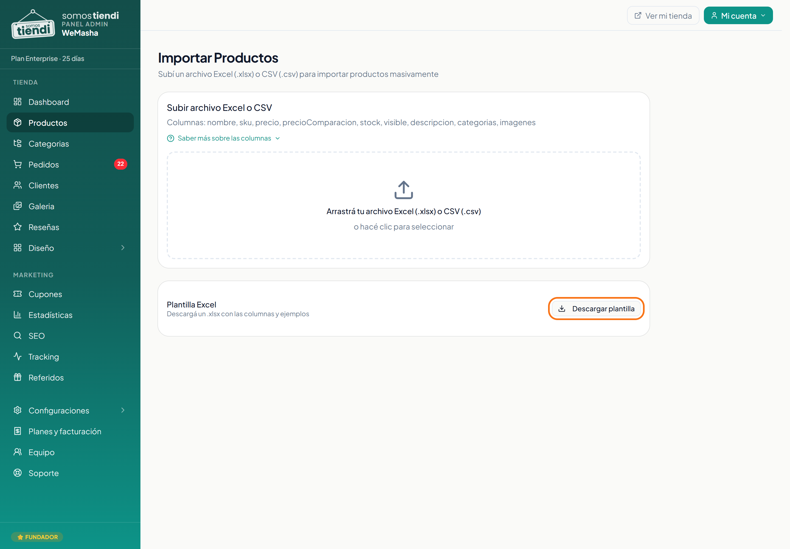790x549 pixels.
Task: Click the Dashboard grid icon
Action: coord(18,102)
